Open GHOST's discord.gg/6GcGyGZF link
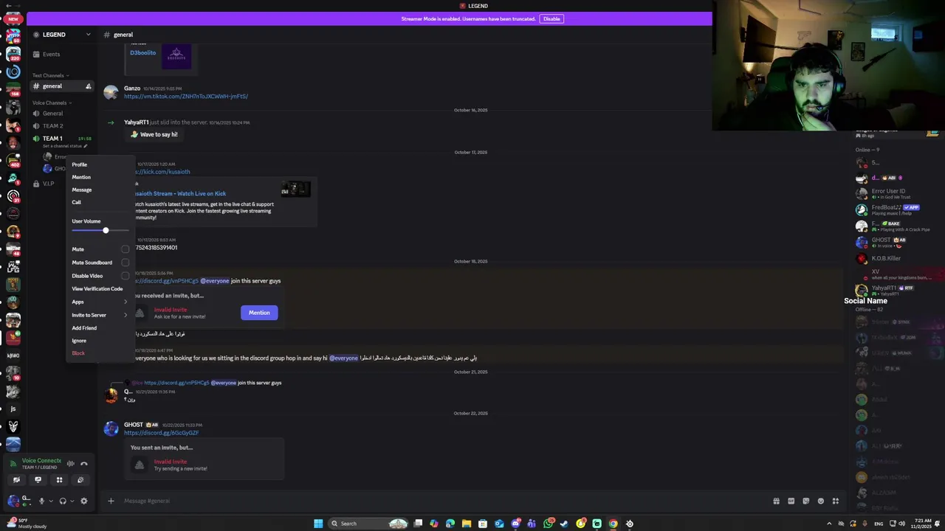The width and height of the screenshot is (945, 531). pos(161,433)
